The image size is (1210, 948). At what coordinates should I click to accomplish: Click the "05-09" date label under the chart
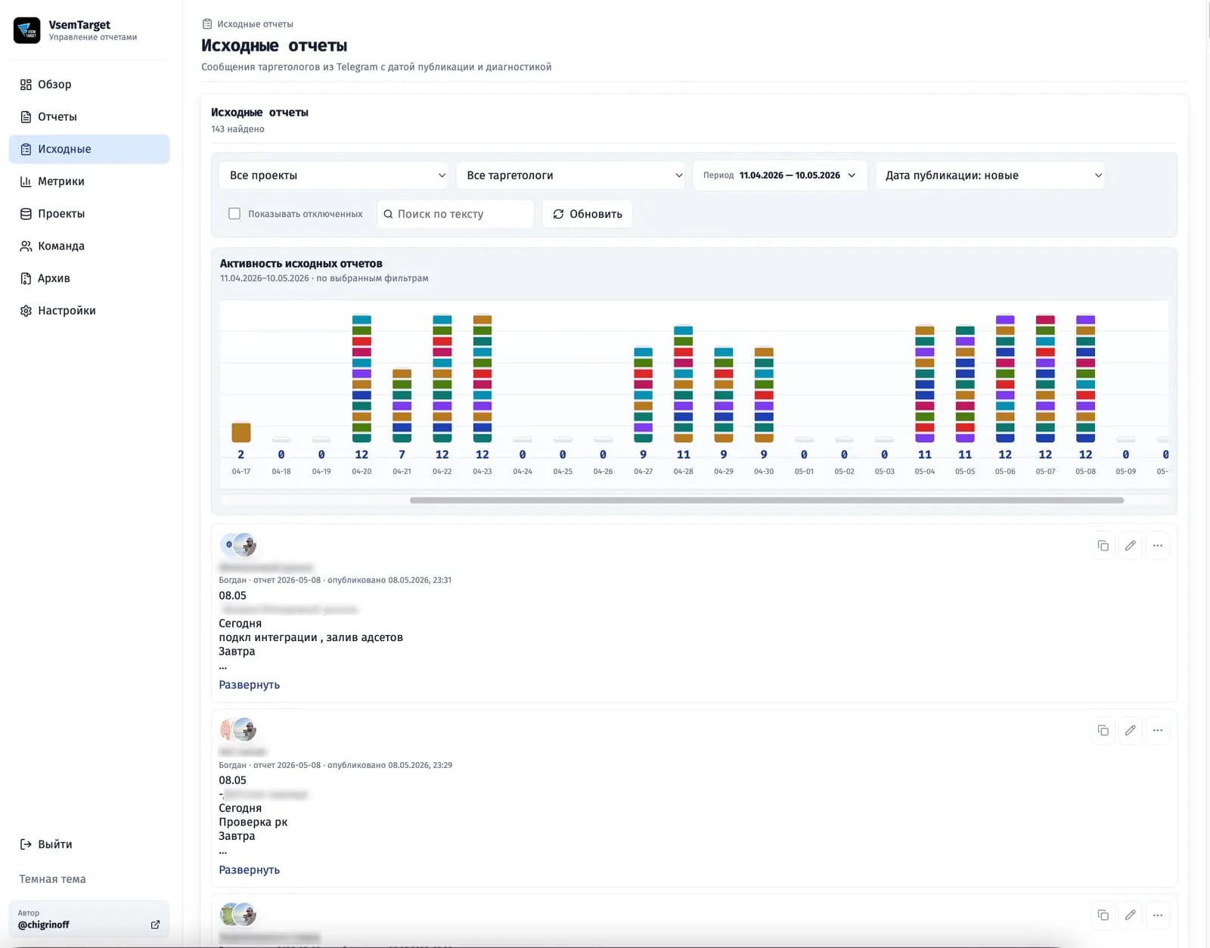(x=1126, y=472)
